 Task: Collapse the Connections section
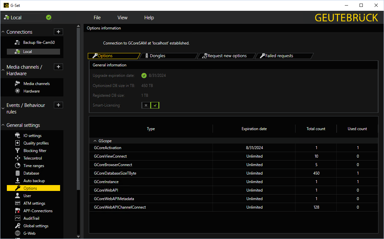(x=3, y=32)
